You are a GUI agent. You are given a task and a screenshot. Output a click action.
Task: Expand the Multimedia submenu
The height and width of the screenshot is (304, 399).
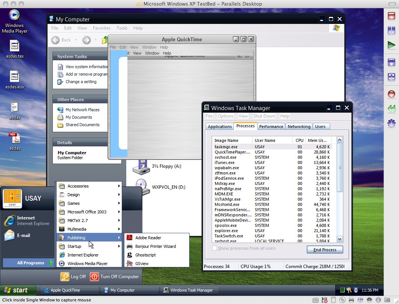tap(89, 229)
